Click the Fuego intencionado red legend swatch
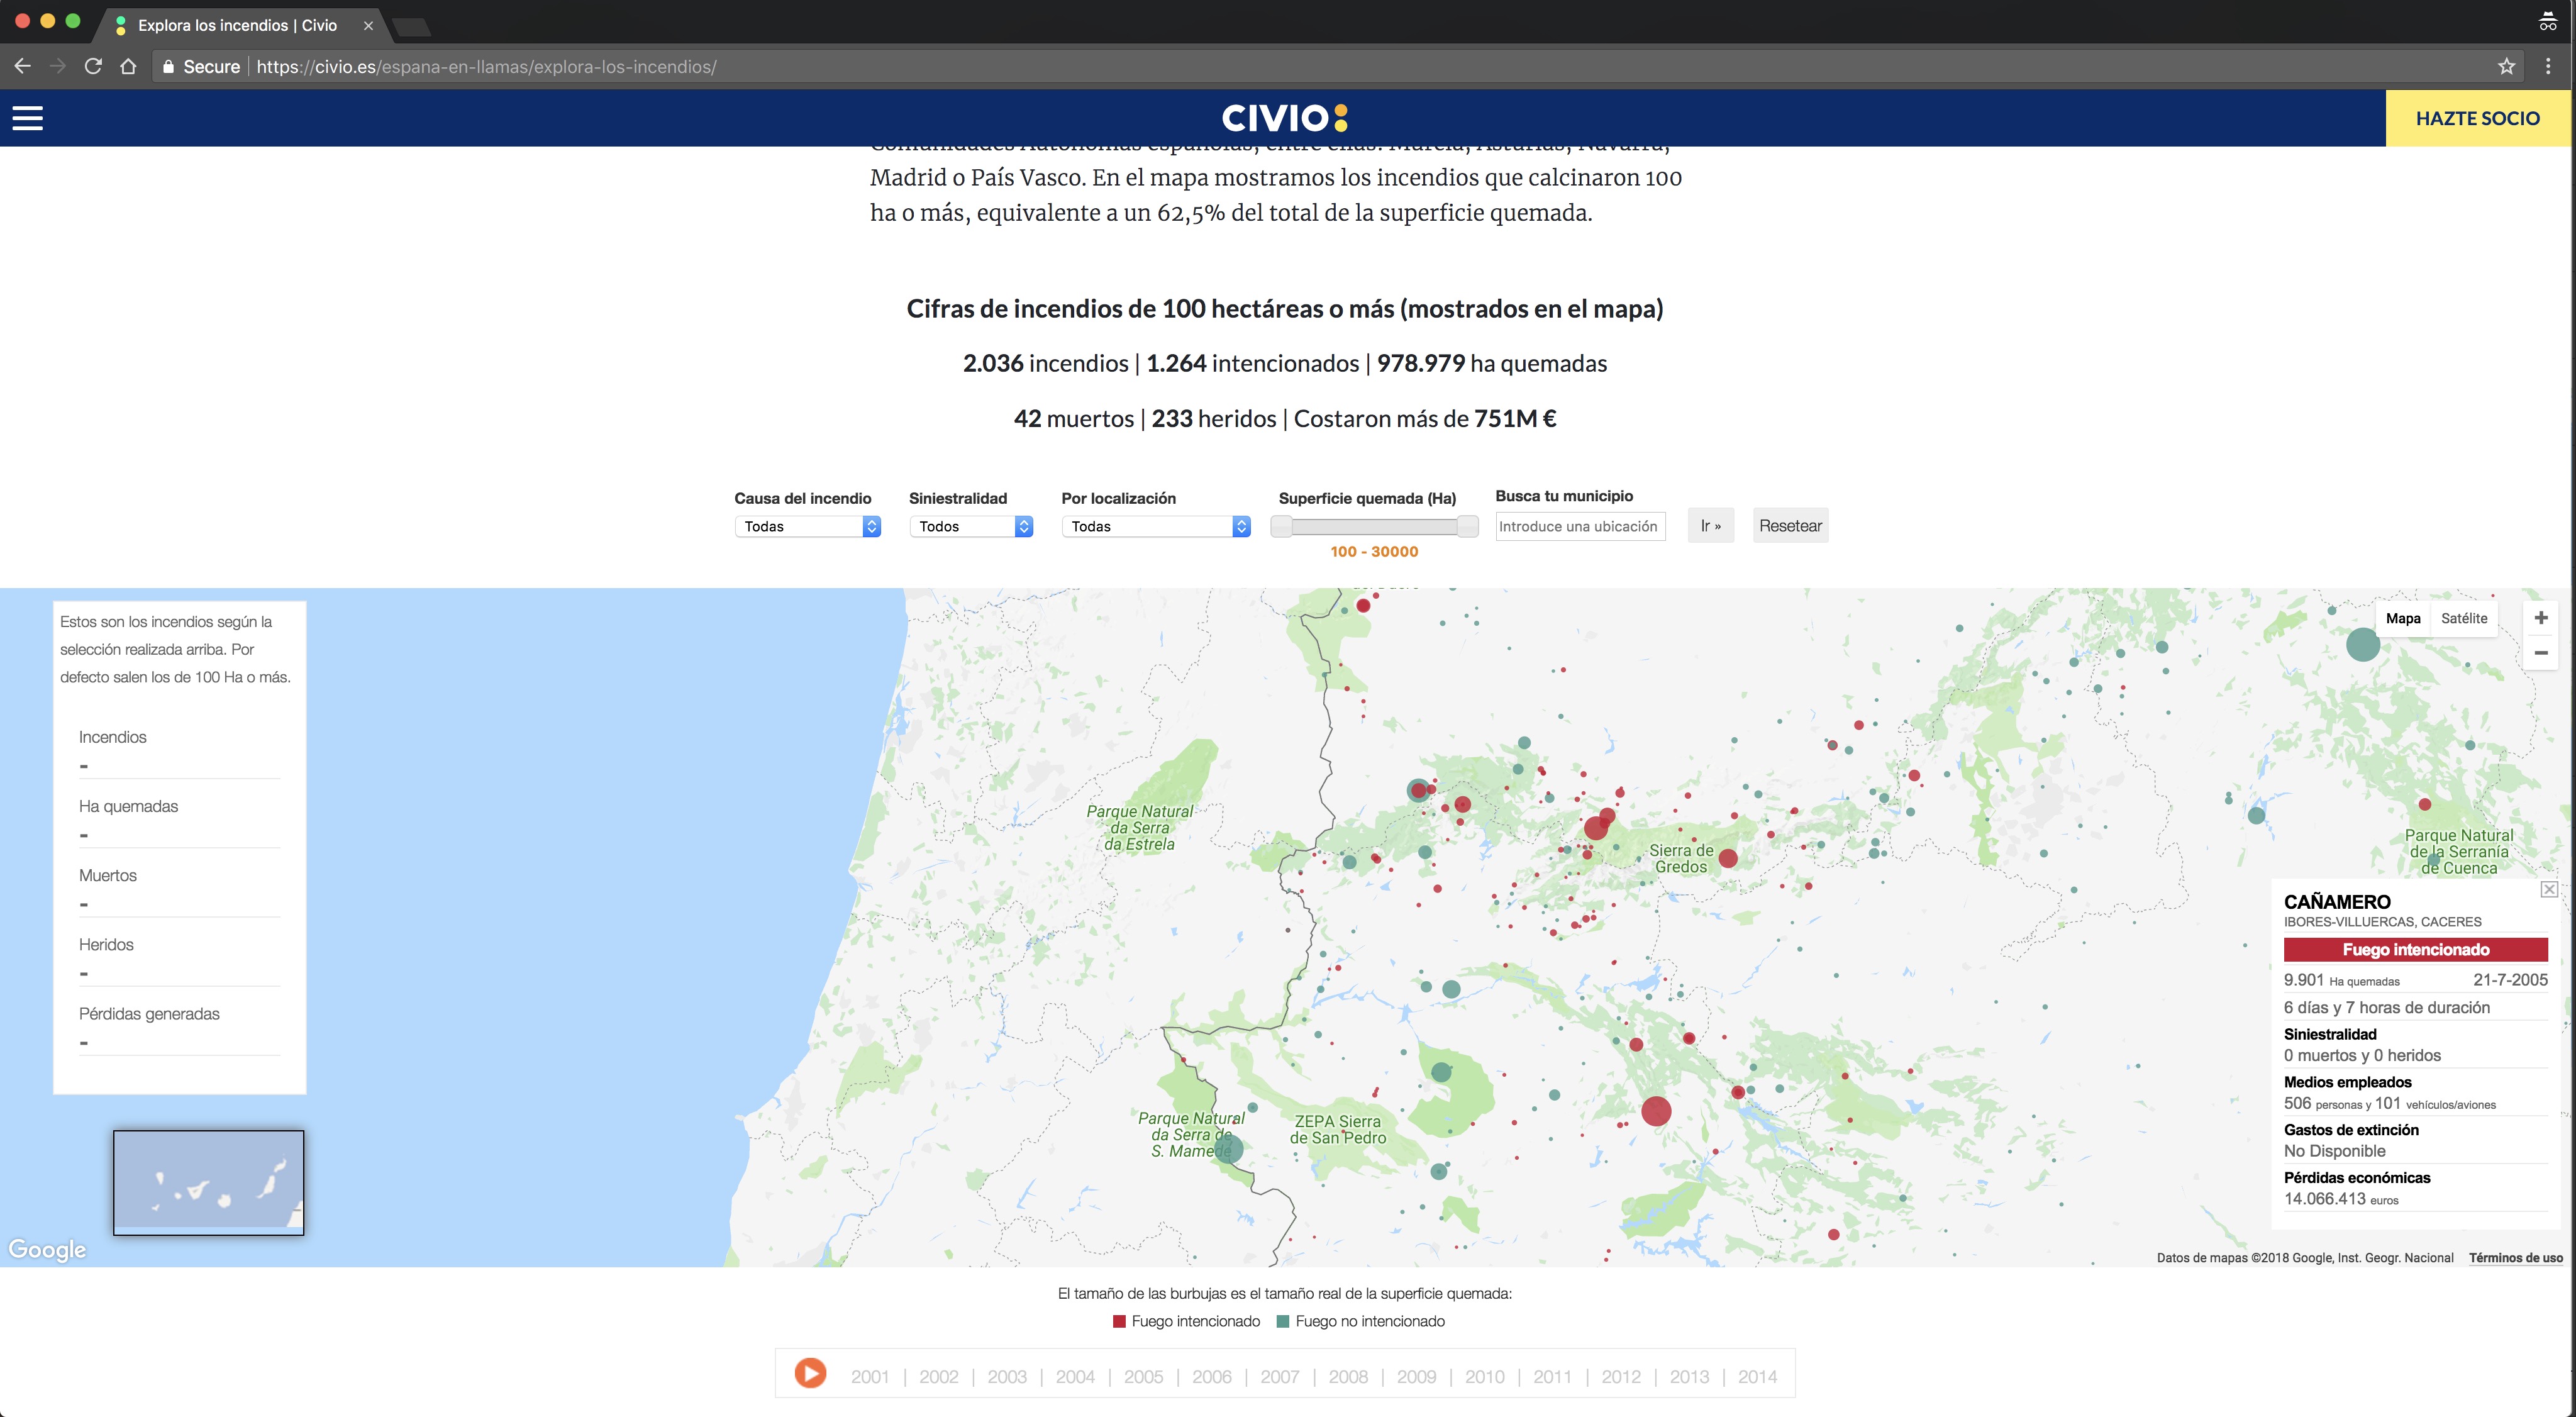 (1119, 1321)
